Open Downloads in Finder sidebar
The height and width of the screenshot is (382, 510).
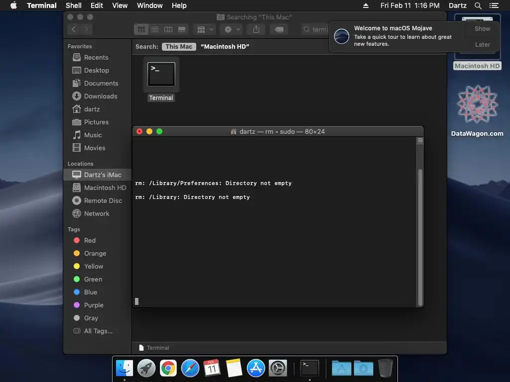(101, 96)
